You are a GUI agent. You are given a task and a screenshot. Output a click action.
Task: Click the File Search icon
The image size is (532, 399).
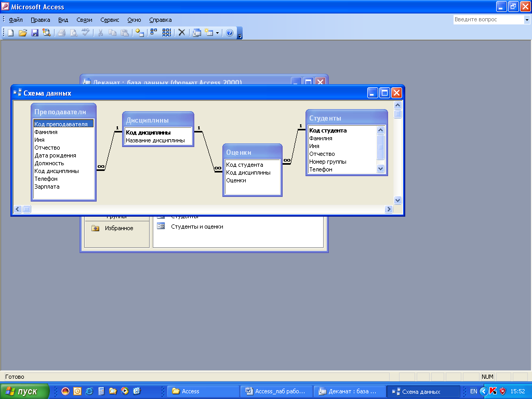point(46,33)
